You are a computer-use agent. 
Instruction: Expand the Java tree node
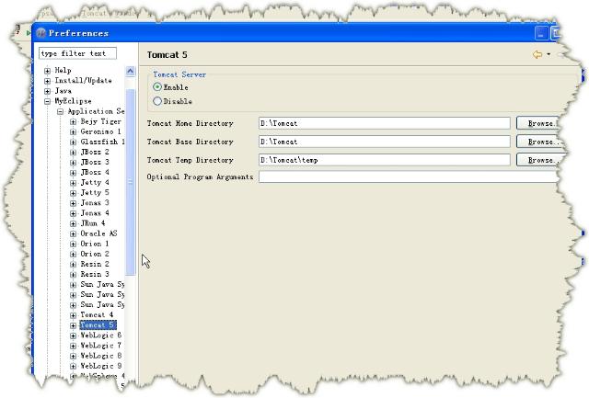(47, 91)
